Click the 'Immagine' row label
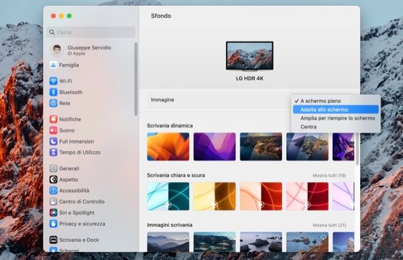 (163, 100)
